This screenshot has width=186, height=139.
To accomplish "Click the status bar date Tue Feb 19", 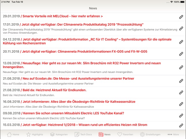I will (x=17, y=2).
